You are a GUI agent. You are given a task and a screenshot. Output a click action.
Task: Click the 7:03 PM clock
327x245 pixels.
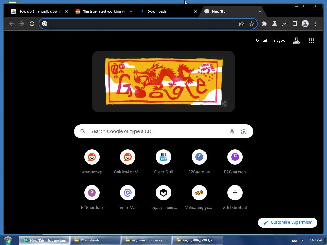(315, 241)
